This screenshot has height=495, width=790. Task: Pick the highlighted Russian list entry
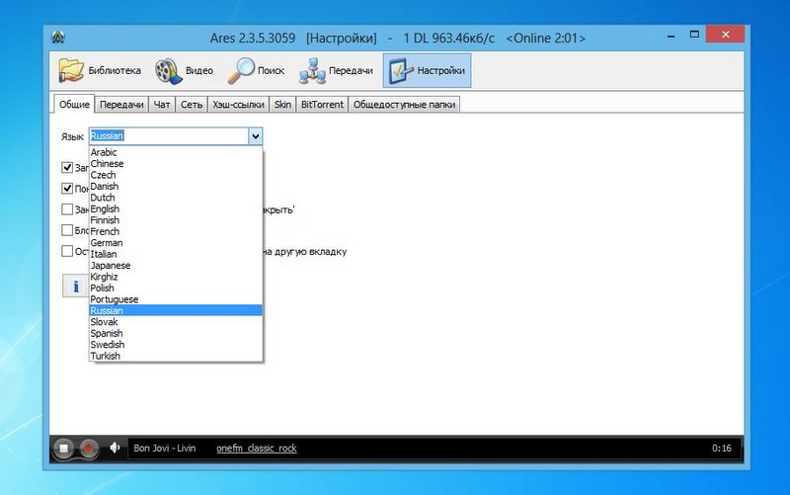pos(176,310)
